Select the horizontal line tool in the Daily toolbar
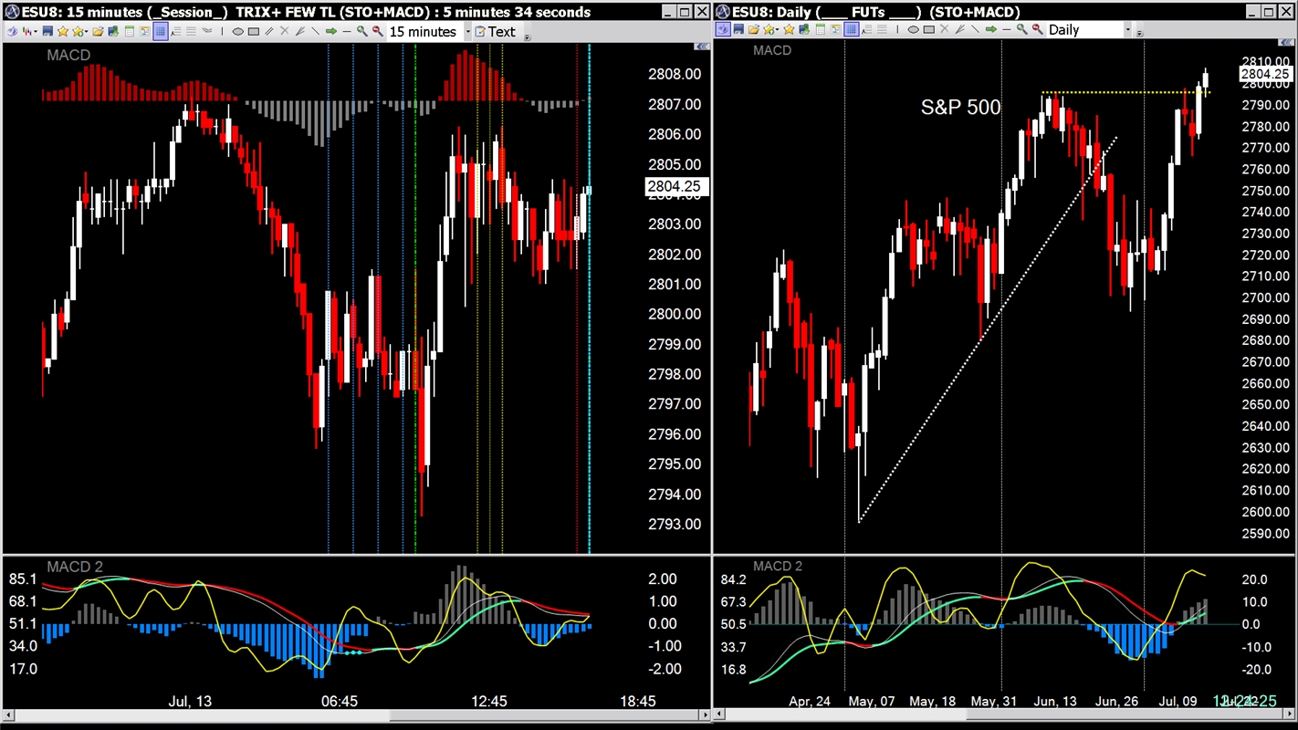Screen dimensions: 1298x730 [x=1007, y=29]
